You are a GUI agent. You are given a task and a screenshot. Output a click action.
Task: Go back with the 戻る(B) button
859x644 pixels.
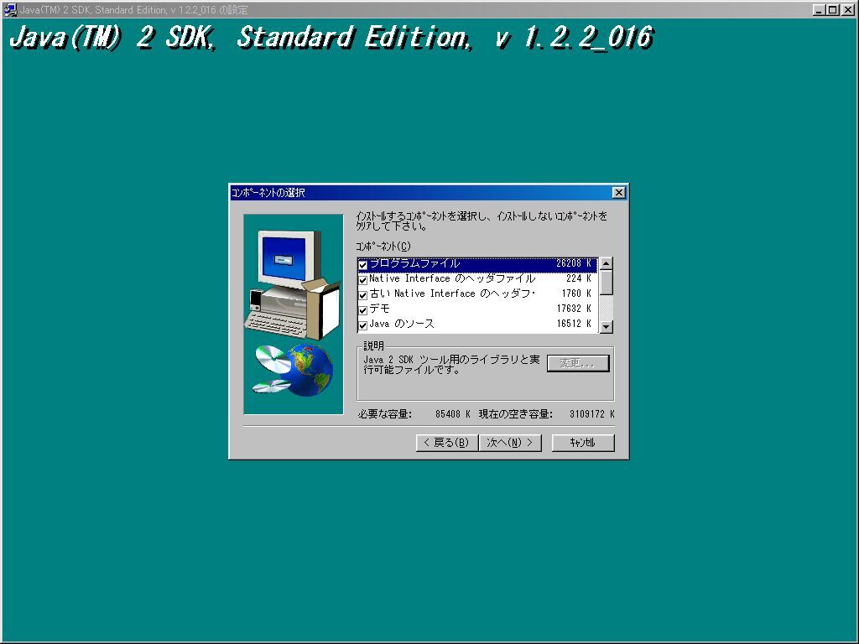(447, 443)
